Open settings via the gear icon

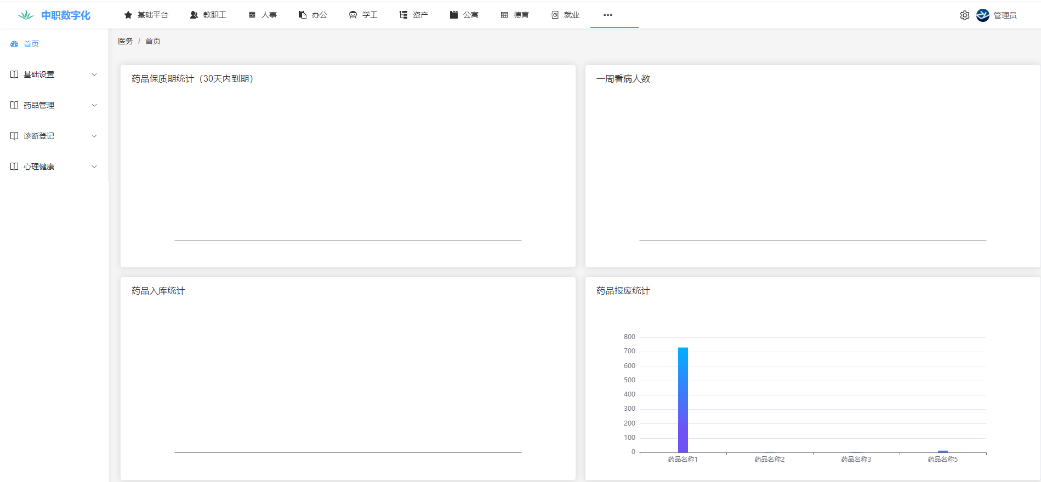[965, 15]
